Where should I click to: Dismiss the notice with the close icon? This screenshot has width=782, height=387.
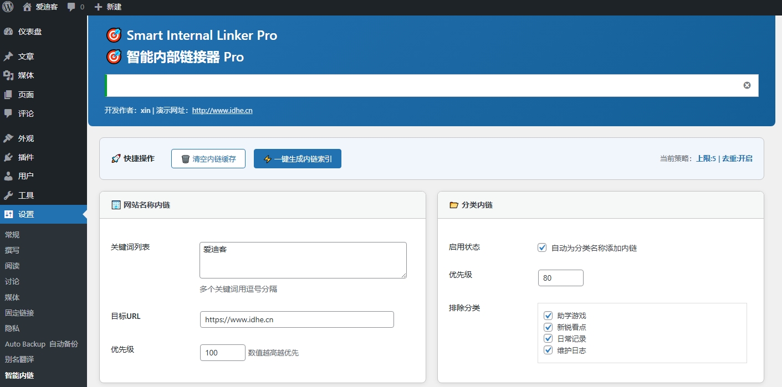click(747, 85)
